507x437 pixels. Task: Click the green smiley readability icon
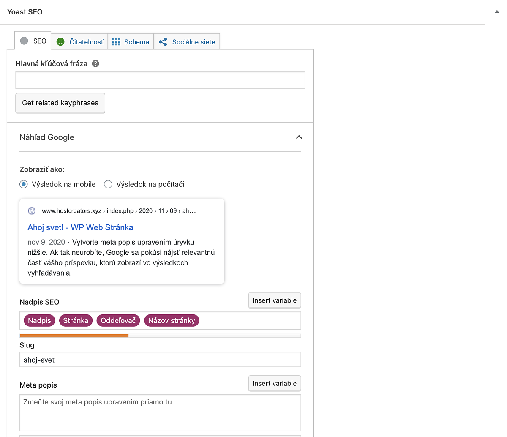tap(60, 42)
